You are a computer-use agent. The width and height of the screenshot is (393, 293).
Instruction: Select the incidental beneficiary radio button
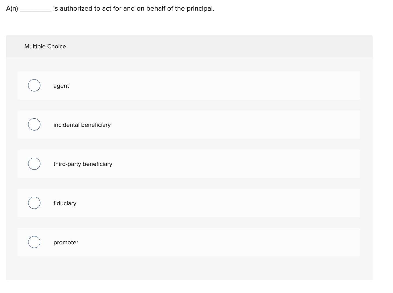34,124
